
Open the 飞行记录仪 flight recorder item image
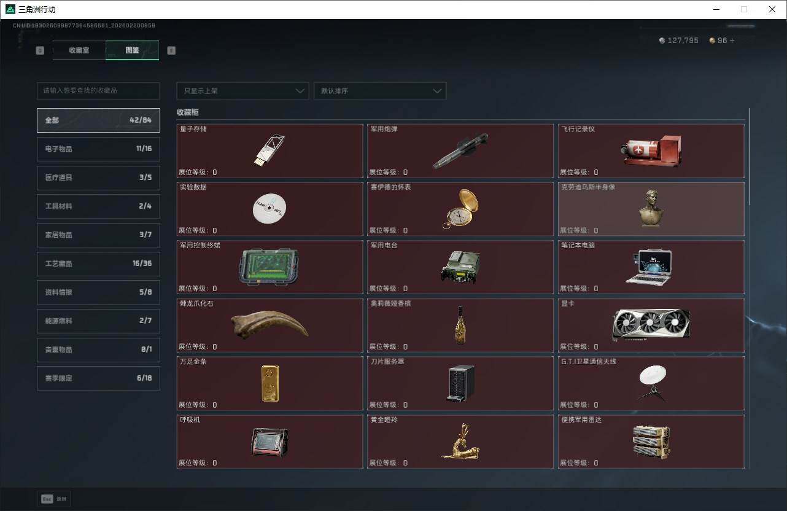(x=651, y=150)
